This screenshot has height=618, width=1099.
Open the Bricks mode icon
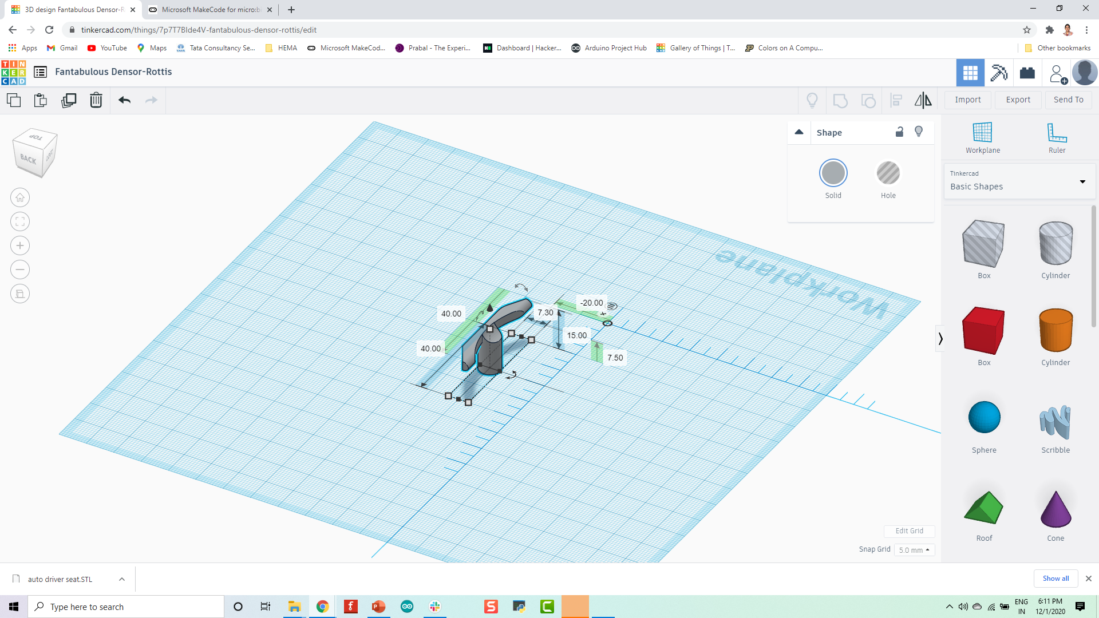point(1027,73)
